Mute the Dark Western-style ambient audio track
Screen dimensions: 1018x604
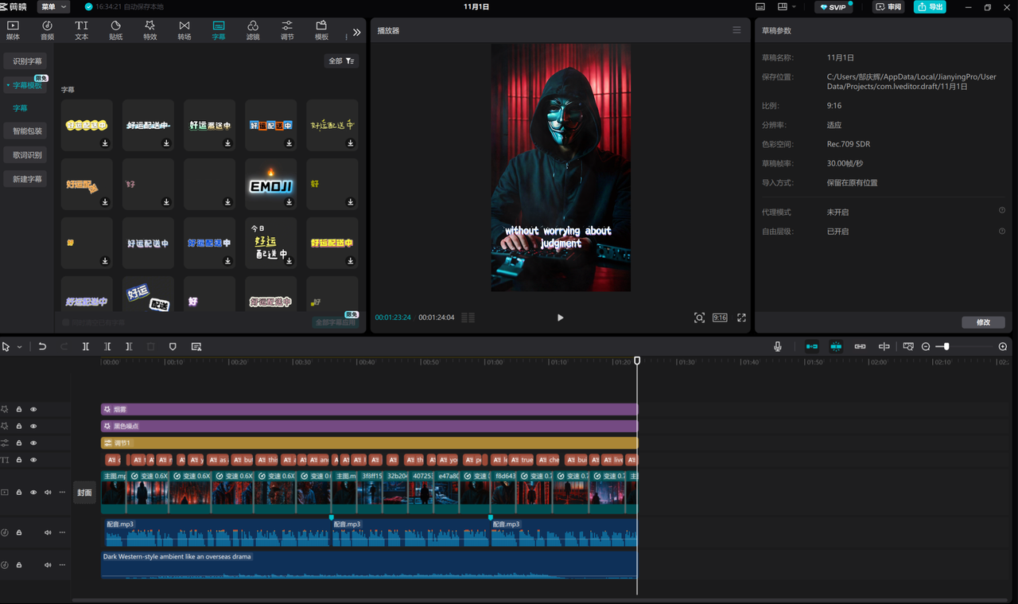[48, 565]
